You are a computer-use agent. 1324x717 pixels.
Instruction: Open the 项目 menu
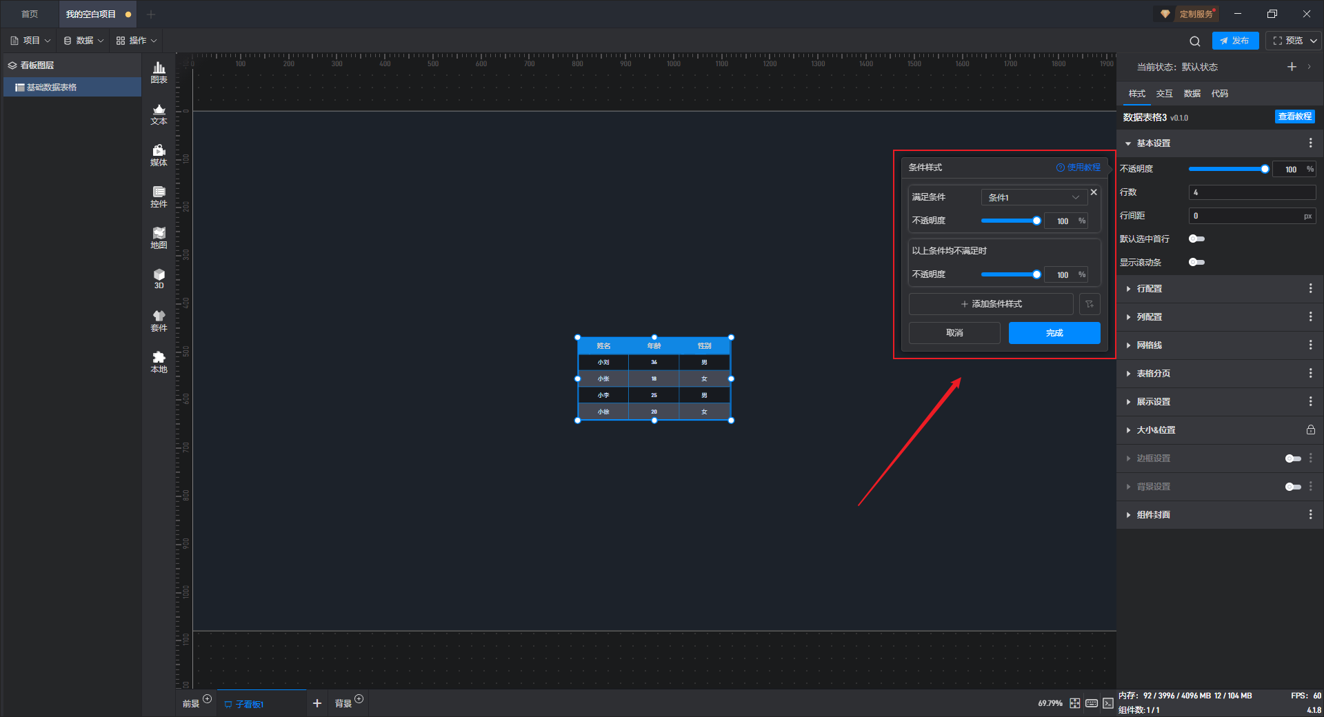point(31,41)
